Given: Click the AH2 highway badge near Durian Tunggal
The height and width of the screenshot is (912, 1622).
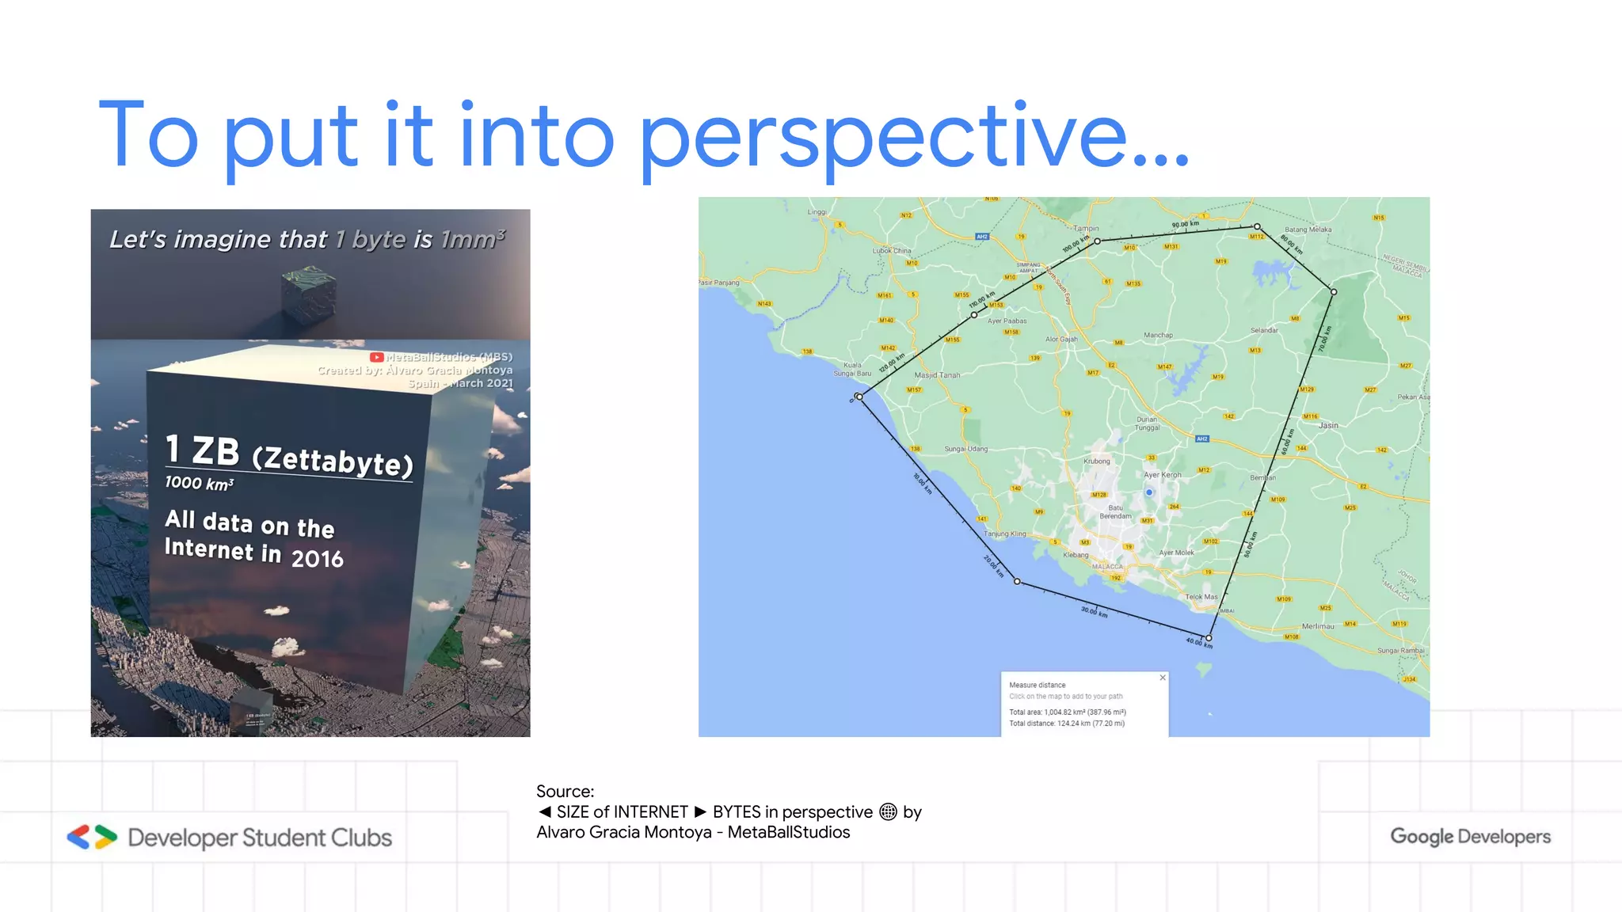Looking at the screenshot, I should (1201, 439).
